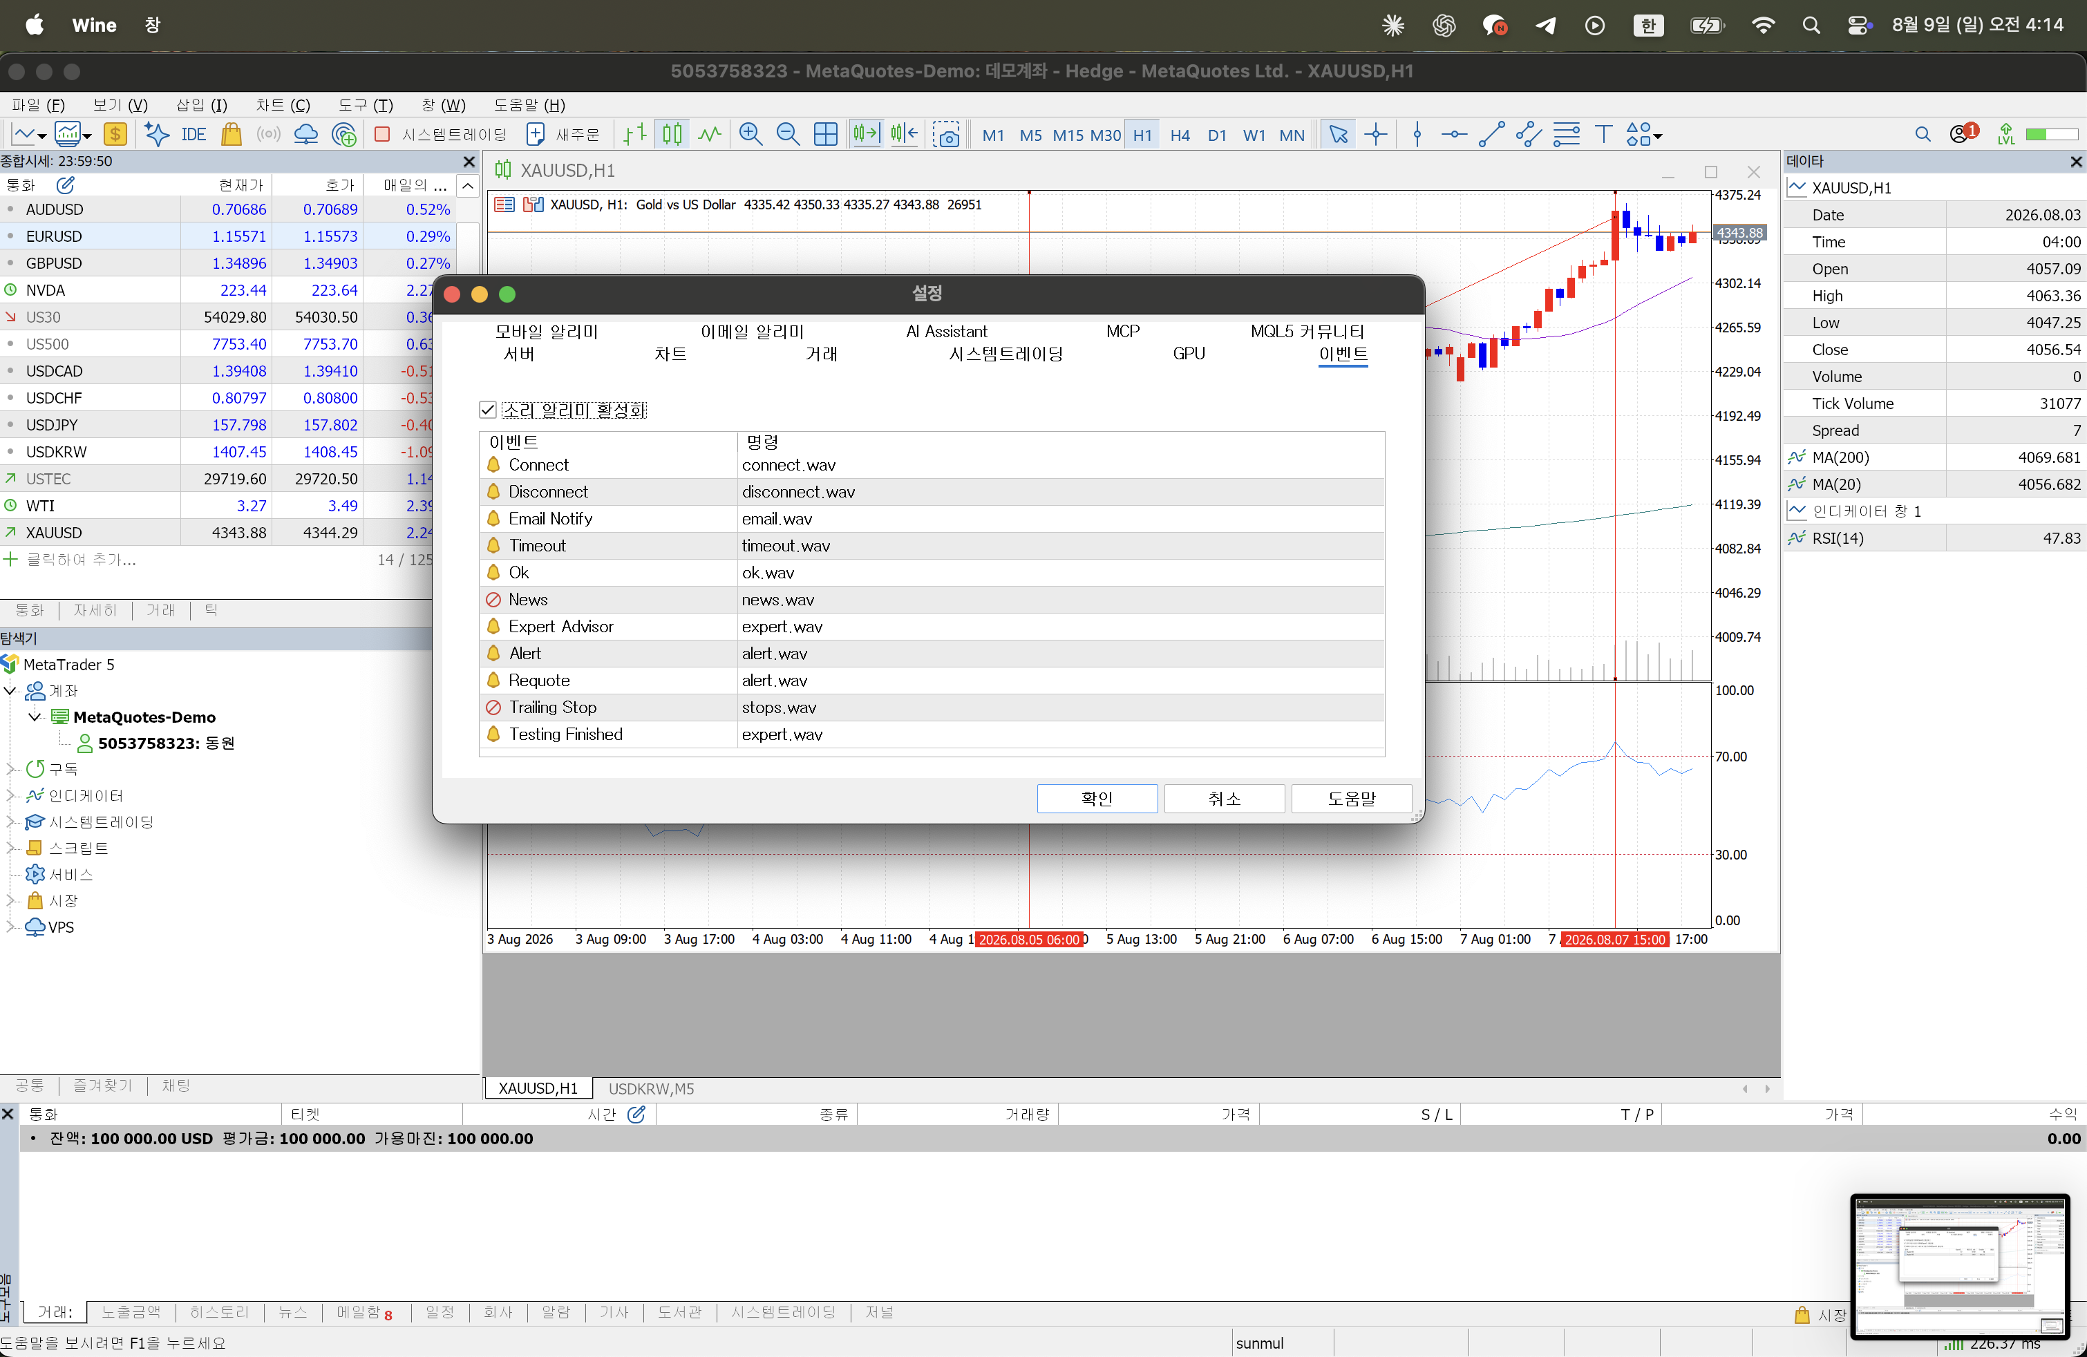2087x1357 pixels.
Task: Click 새주문 new order button
Action: pos(563,134)
